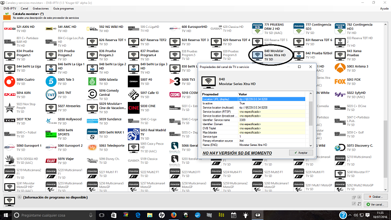Select the 771 PRUEBAS DRM 2 HD icon

[x=258, y=29]
